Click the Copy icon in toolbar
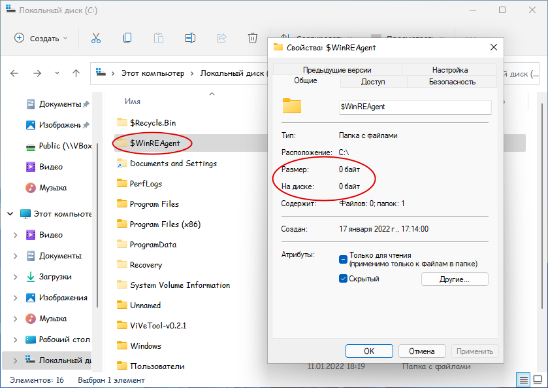Screen dimensions: 548x388 pos(127,38)
